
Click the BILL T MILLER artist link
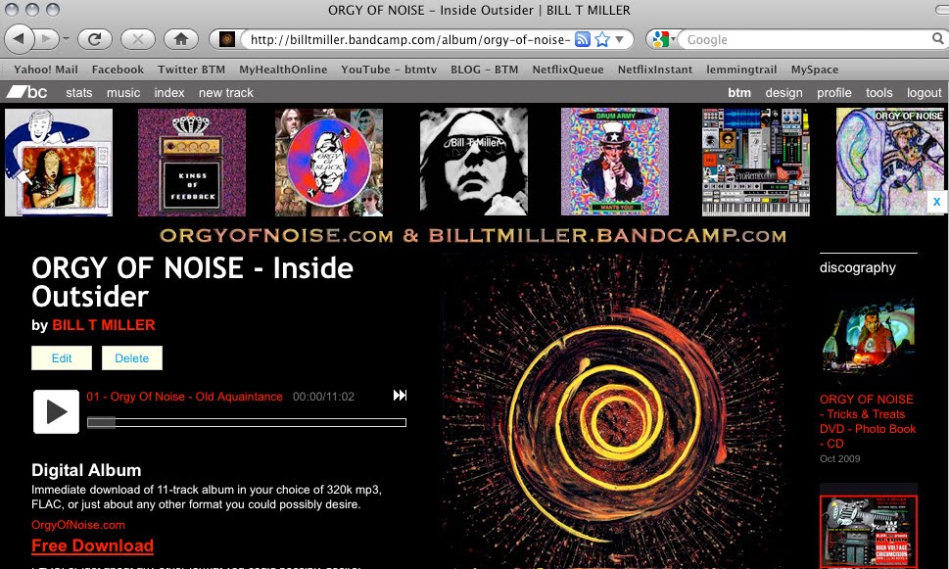click(104, 325)
